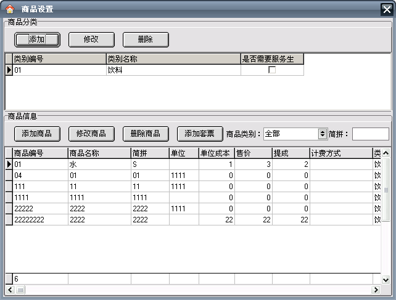Image resolution: width=396 pixels, height=300 pixels.
Task: Click row indicator arrow for product 水
Action: tap(9, 164)
